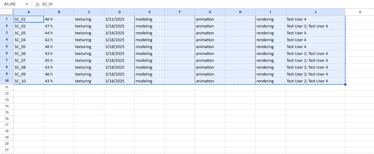This screenshot has height=154, width=374.
Task: Select row 5 header
Action: click(7, 47)
